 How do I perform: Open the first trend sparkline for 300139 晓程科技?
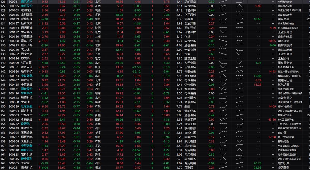223,19
